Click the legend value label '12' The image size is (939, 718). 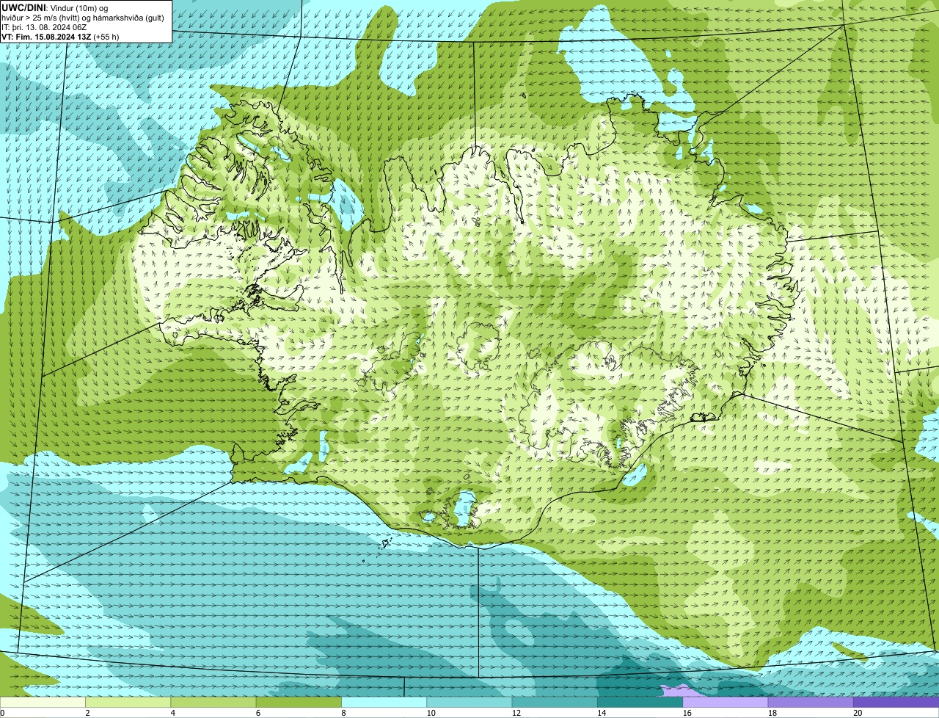point(516,713)
